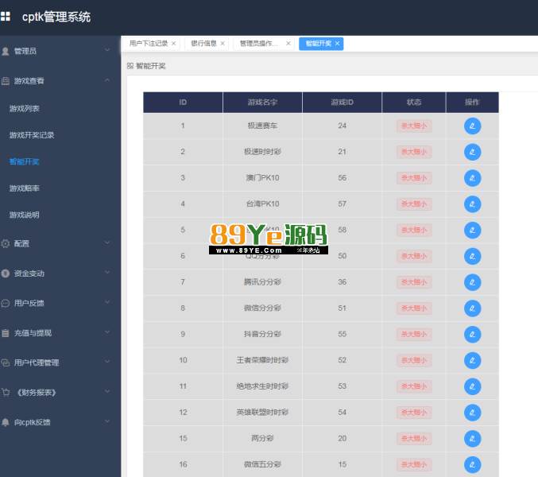Click edit icon in row with game ID 58
The width and height of the screenshot is (538, 477).
pyautogui.click(x=472, y=231)
